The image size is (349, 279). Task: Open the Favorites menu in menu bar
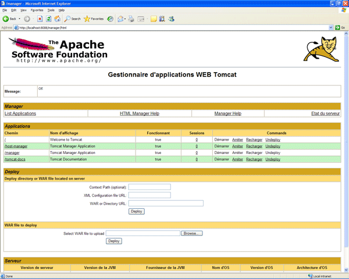pos(37,10)
